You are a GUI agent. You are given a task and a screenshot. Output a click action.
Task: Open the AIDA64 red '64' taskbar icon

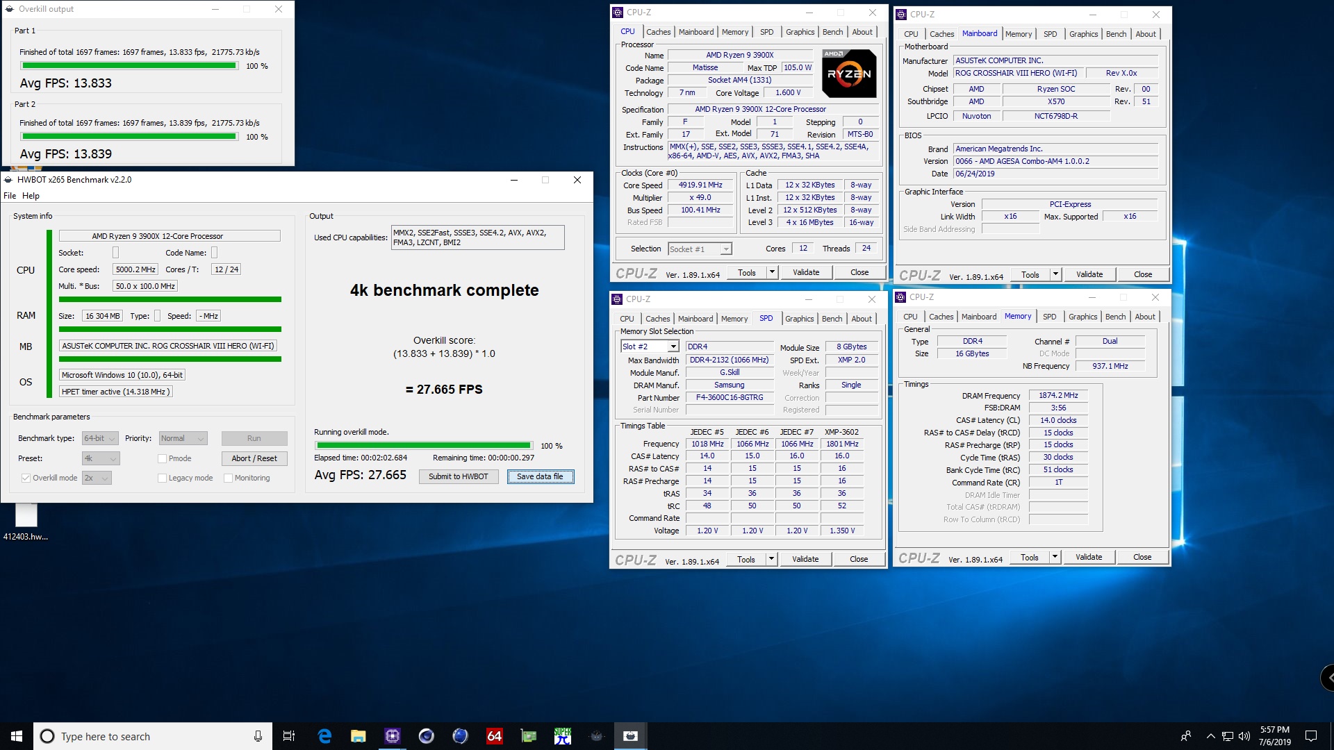click(494, 736)
